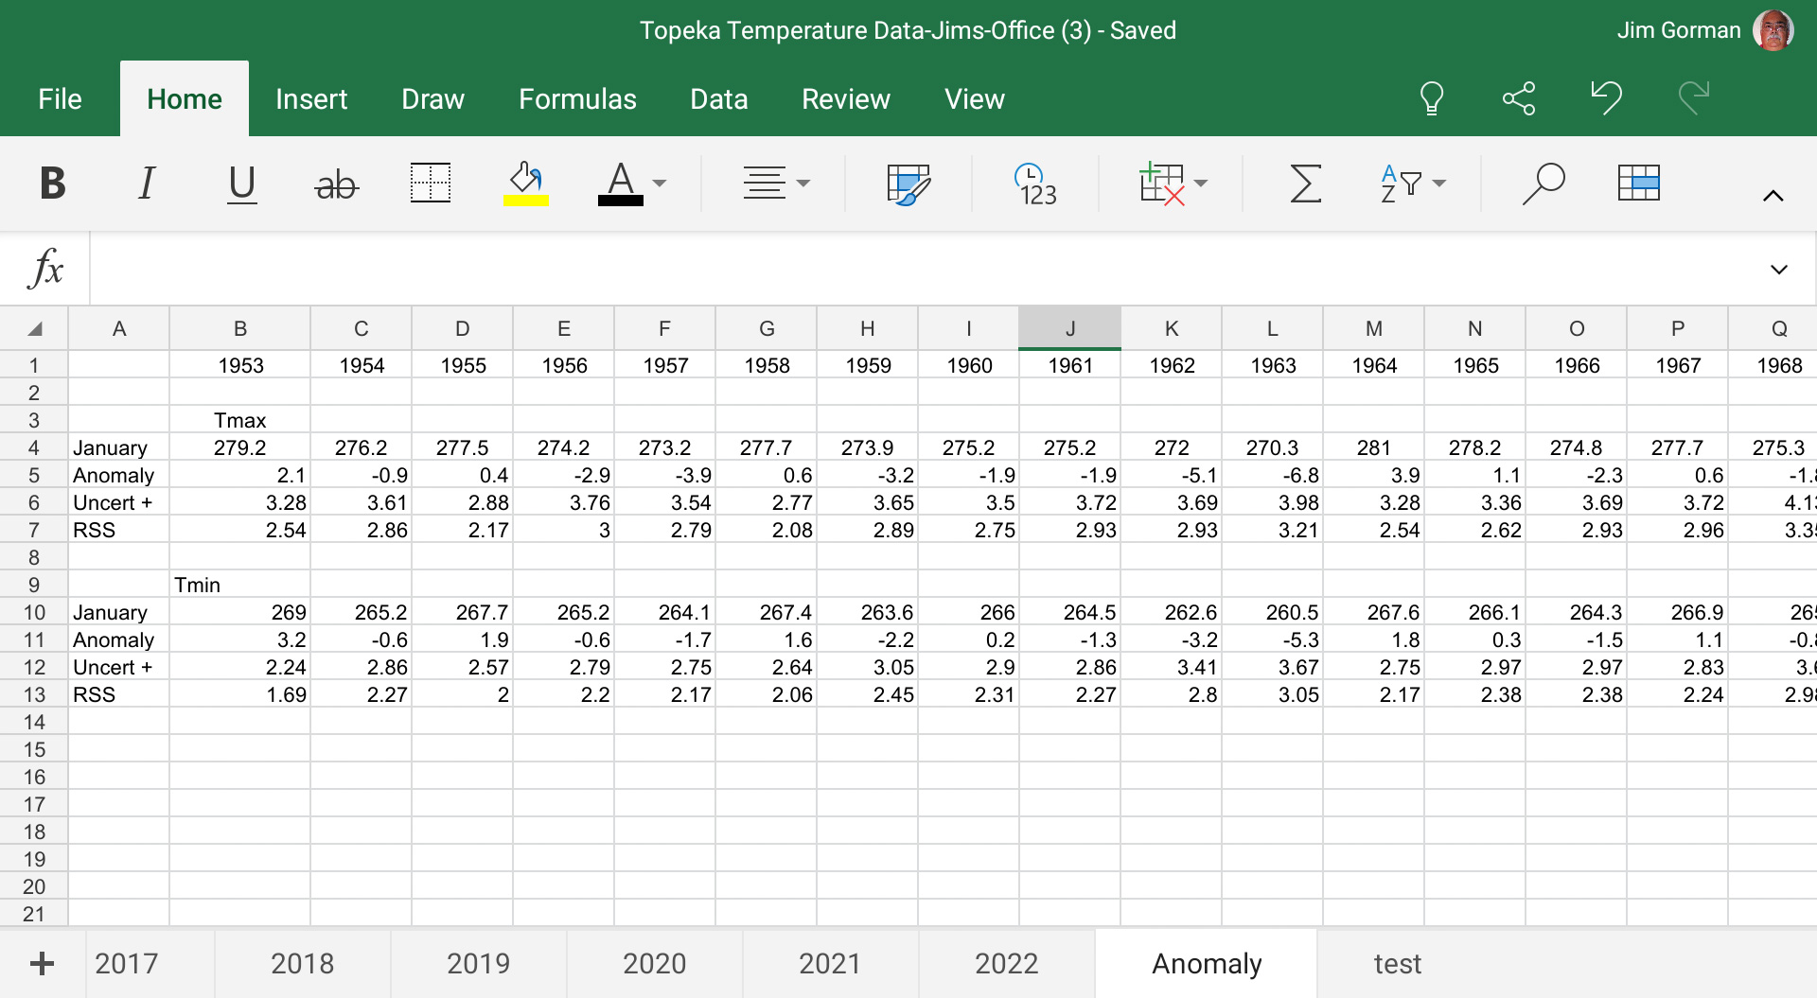Click the AutoSum sigma icon
Image resolution: width=1817 pixels, height=998 pixels.
click(1306, 184)
